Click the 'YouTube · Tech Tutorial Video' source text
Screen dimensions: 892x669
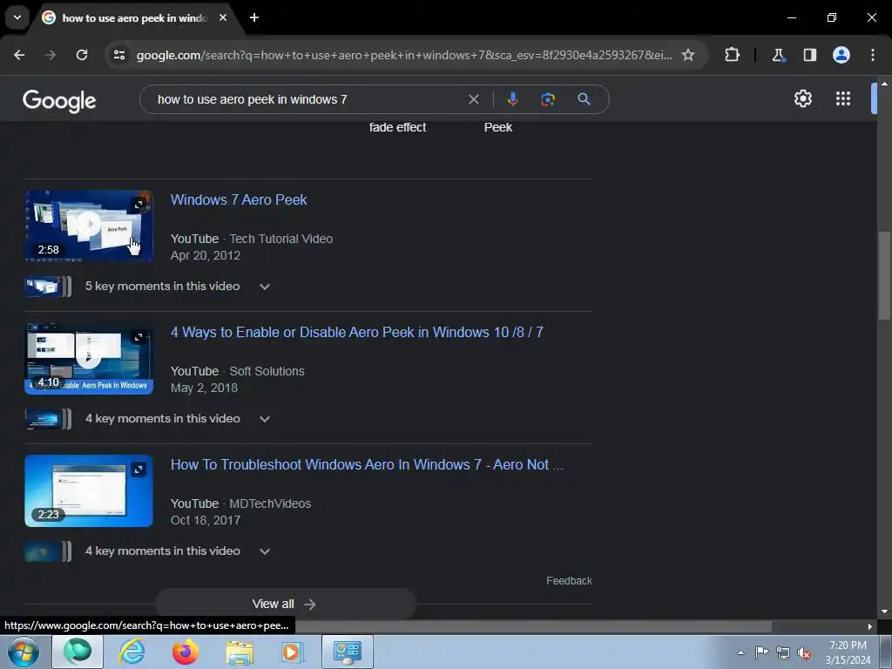(252, 239)
